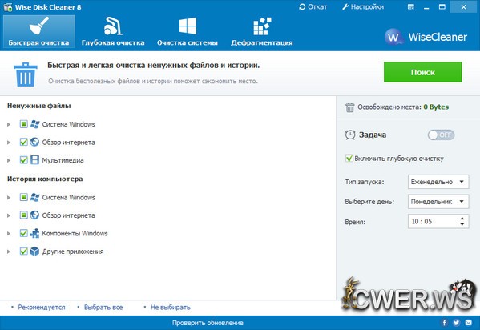Click the WiseCleaner logo

[x=426, y=37]
